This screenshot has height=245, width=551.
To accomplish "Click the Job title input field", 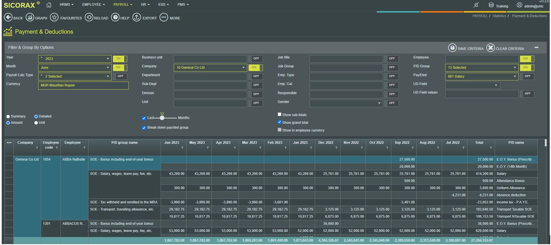I will tap(346, 59).
